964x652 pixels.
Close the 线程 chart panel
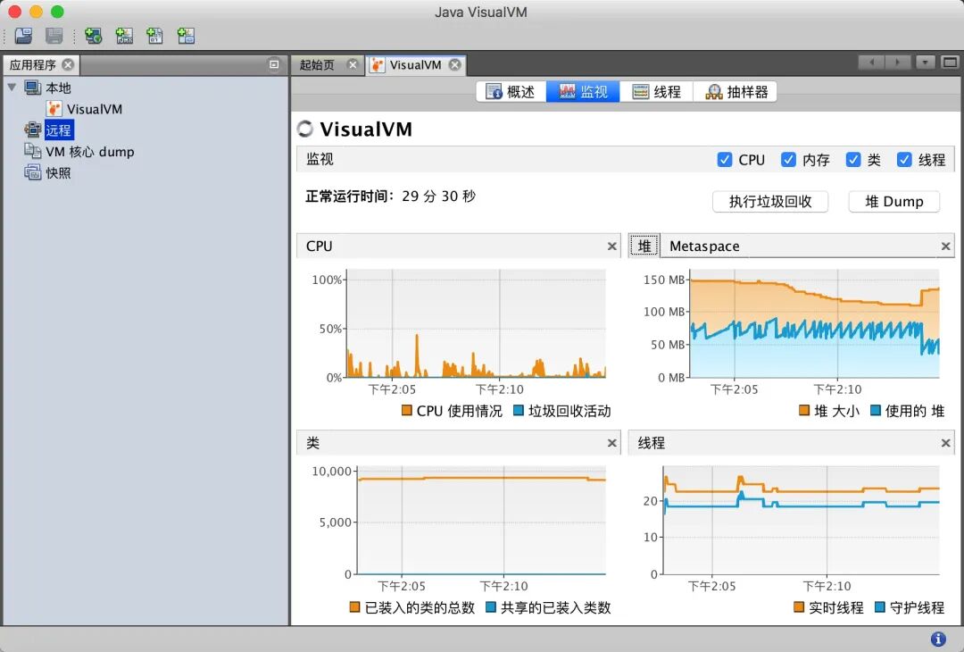pyautogui.click(x=945, y=443)
